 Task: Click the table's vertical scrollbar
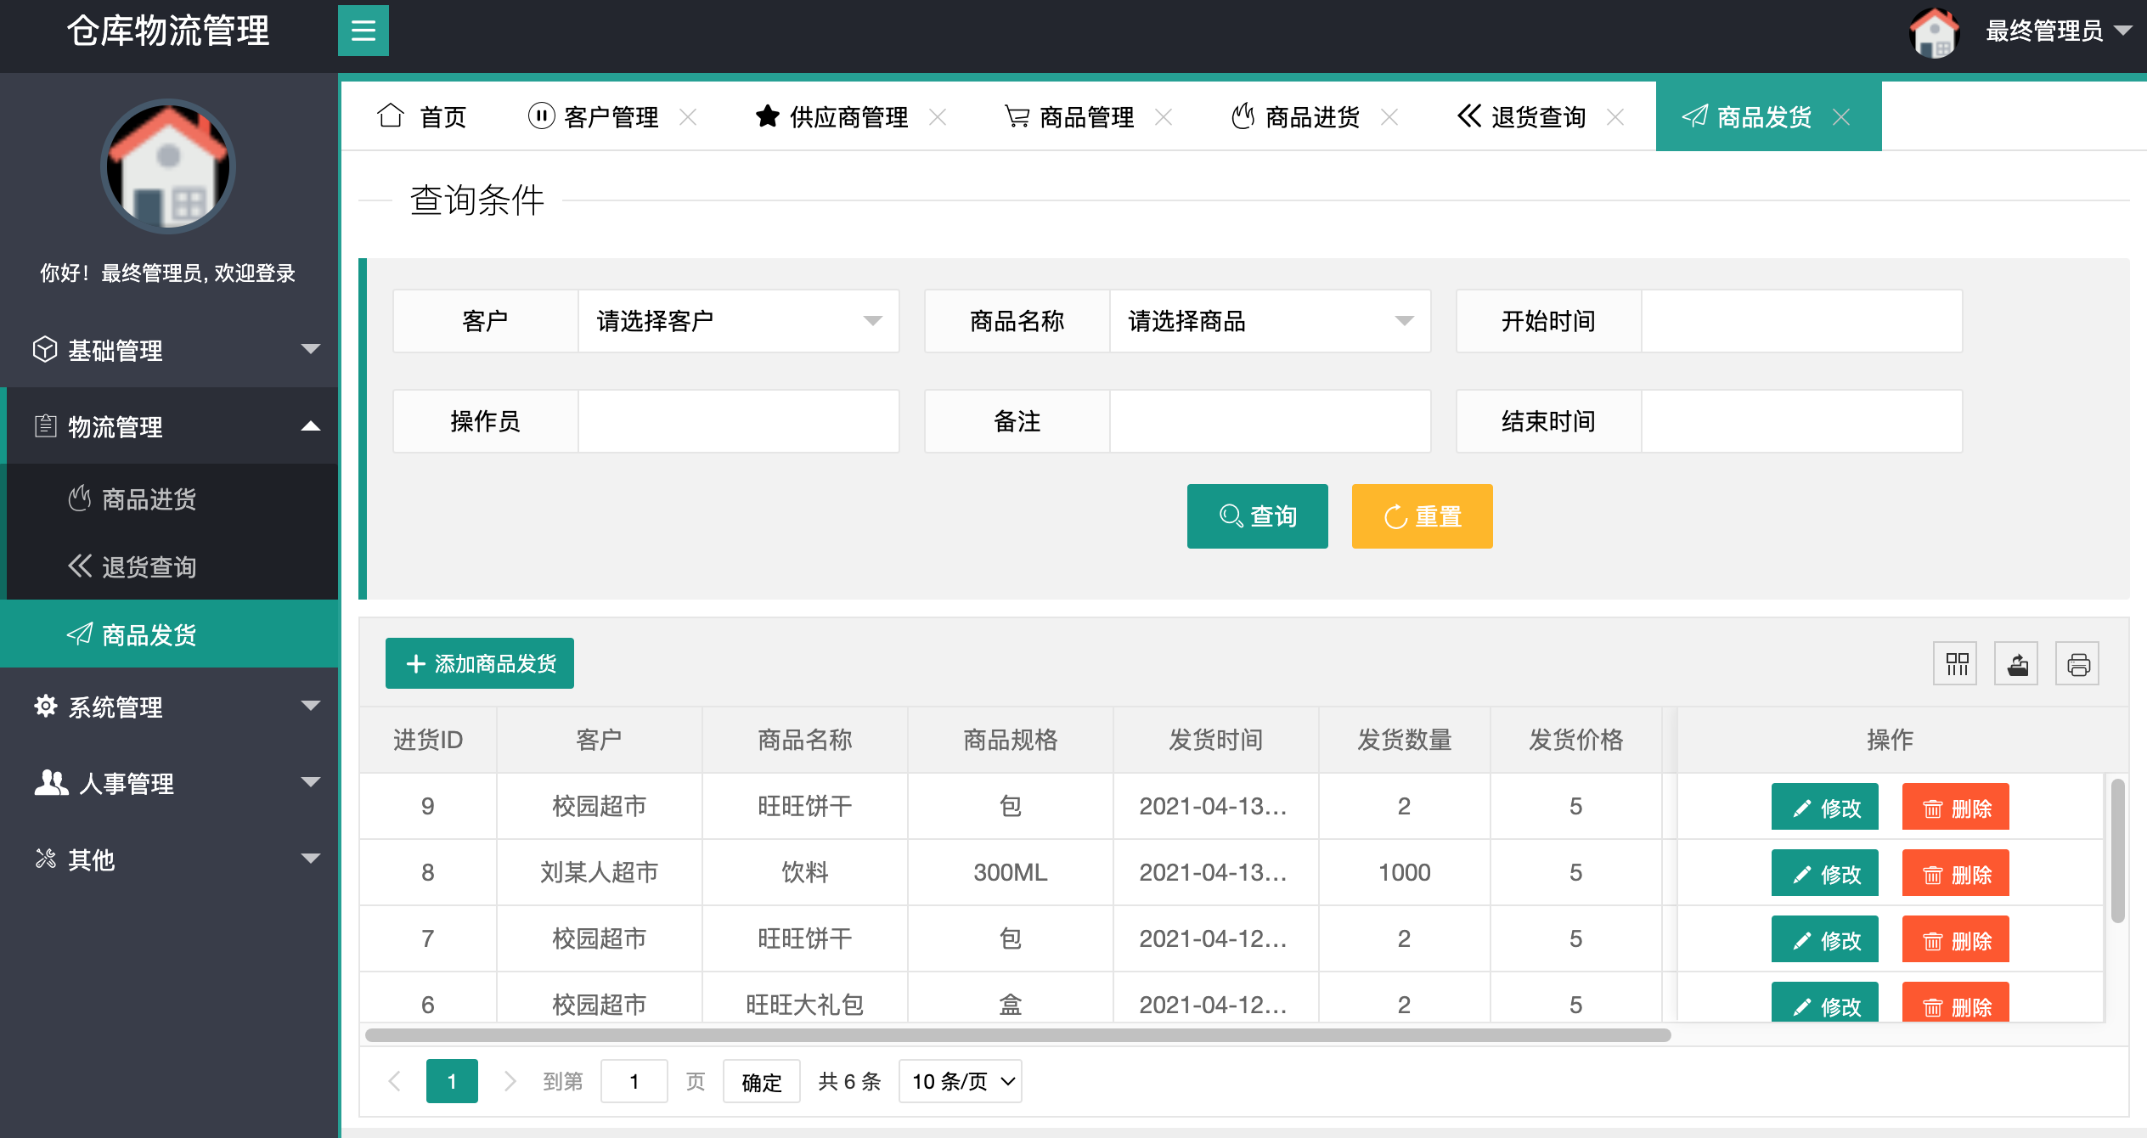pos(2118,850)
